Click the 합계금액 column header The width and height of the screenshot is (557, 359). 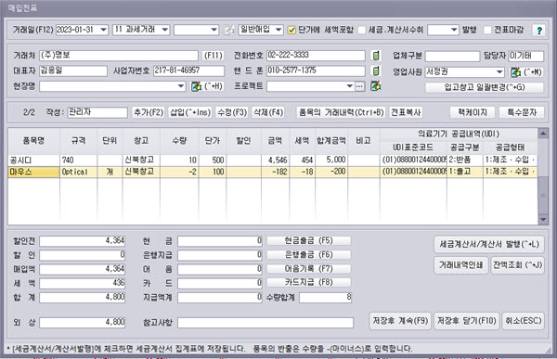(x=331, y=141)
